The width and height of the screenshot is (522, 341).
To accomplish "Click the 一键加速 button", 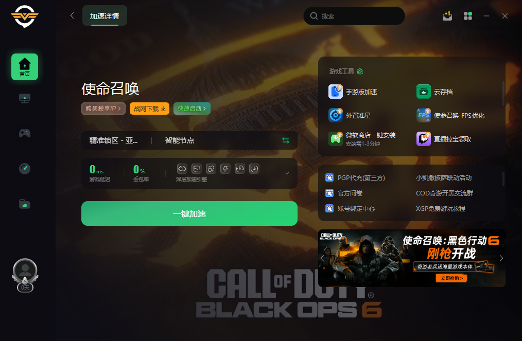I will pos(189,213).
